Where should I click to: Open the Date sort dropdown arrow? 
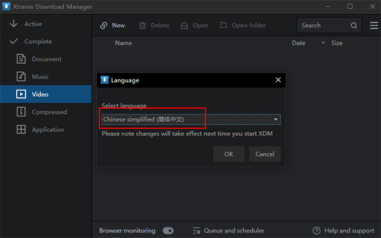point(323,43)
